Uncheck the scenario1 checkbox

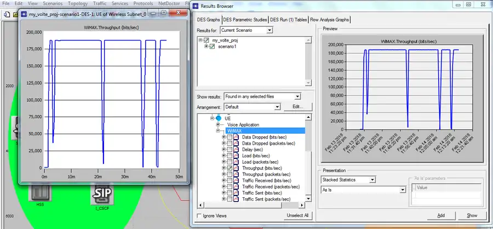(212, 47)
